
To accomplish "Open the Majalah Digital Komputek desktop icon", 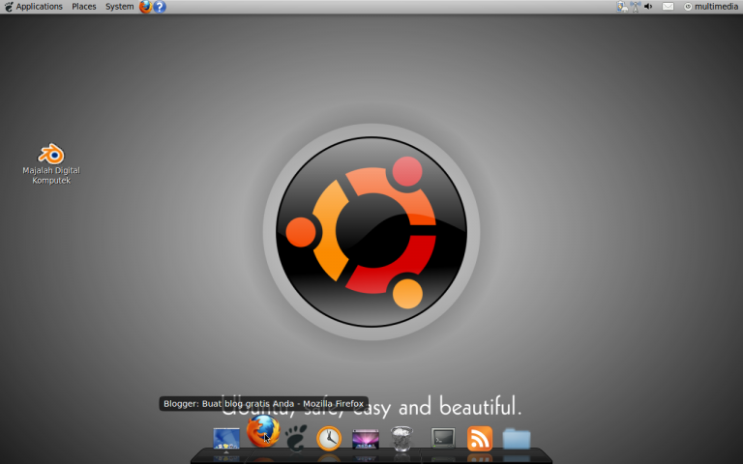I will (x=51, y=163).
